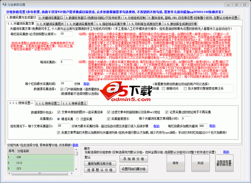Toggle 采集重复提示 checkbox
The image size is (251, 183).
109,119
